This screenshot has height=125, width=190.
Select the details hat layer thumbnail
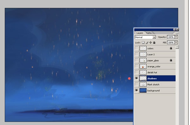pyautogui.click(x=143, y=72)
